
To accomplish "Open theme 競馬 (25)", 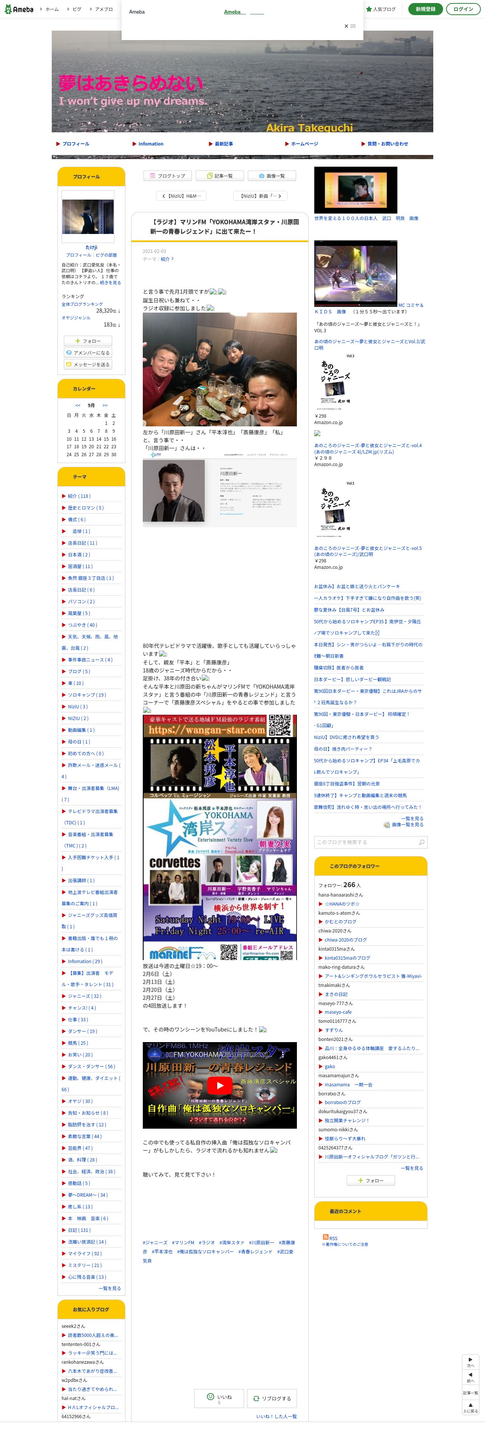I will click(x=78, y=1043).
